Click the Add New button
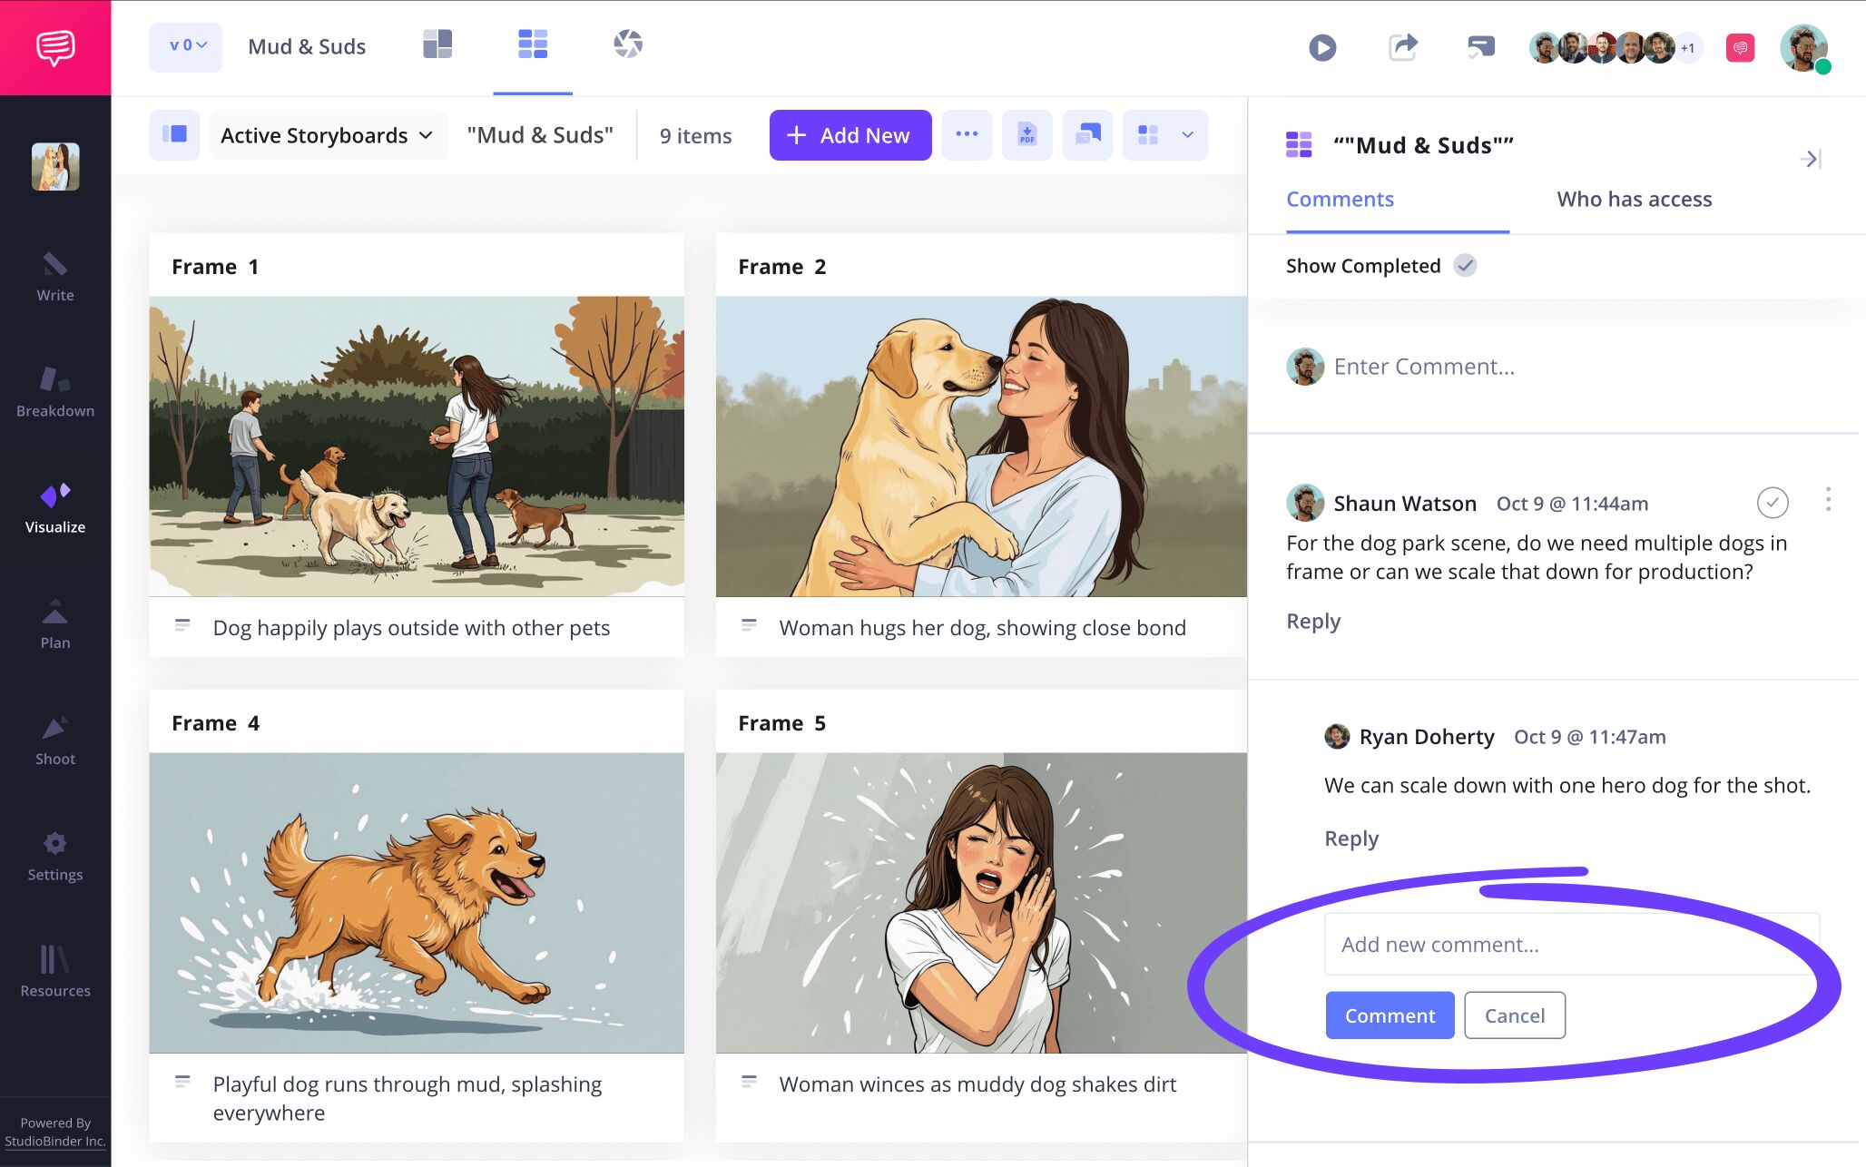Image resolution: width=1866 pixels, height=1167 pixels. [850, 134]
